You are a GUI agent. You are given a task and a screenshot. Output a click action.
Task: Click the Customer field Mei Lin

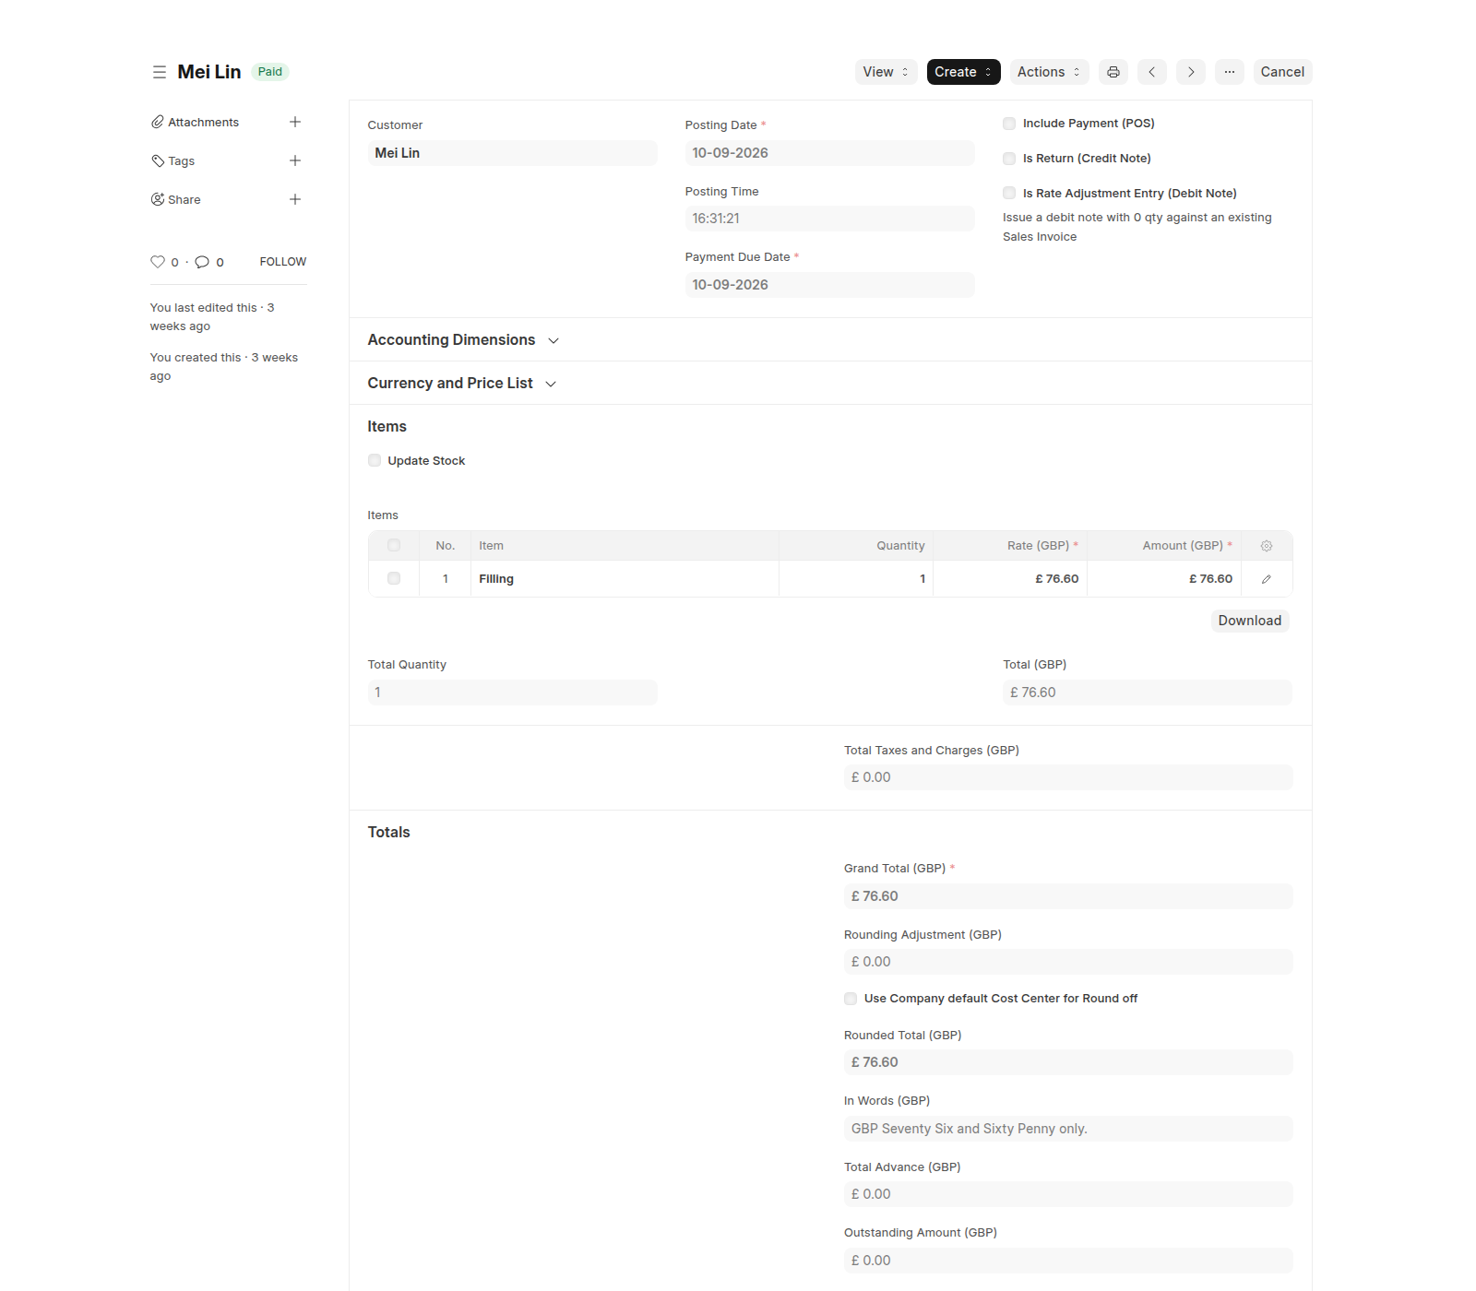[x=512, y=153]
